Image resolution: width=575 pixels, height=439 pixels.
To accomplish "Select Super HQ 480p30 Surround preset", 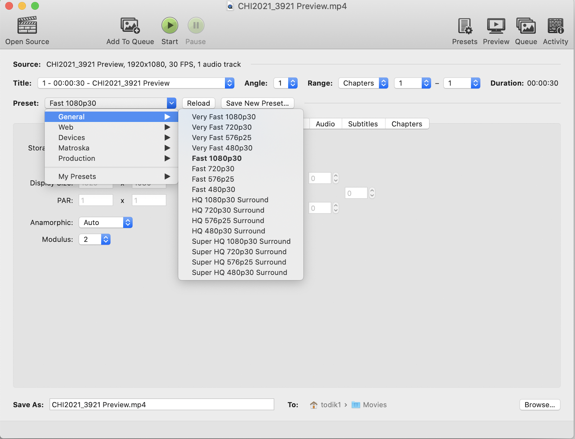I will click(x=241, y=273).
